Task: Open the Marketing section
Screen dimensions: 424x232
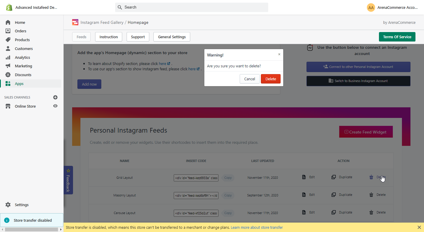Action: click(24, 66)
